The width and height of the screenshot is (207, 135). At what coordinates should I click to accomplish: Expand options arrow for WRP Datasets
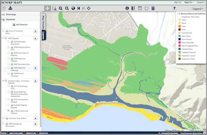click(x=36, y=38)
